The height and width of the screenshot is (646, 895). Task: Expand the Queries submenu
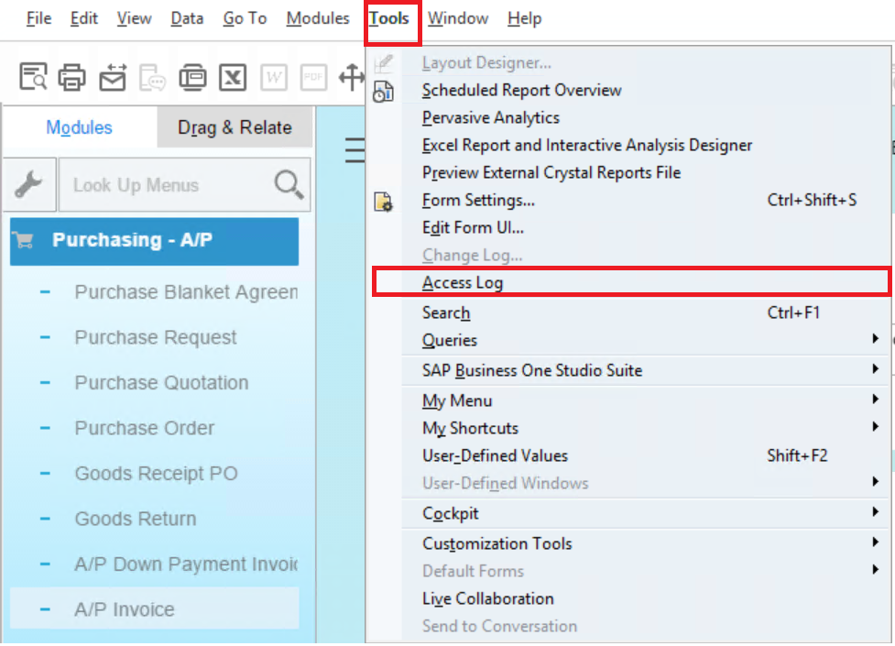pyautogui.click(x=449, y=340)
